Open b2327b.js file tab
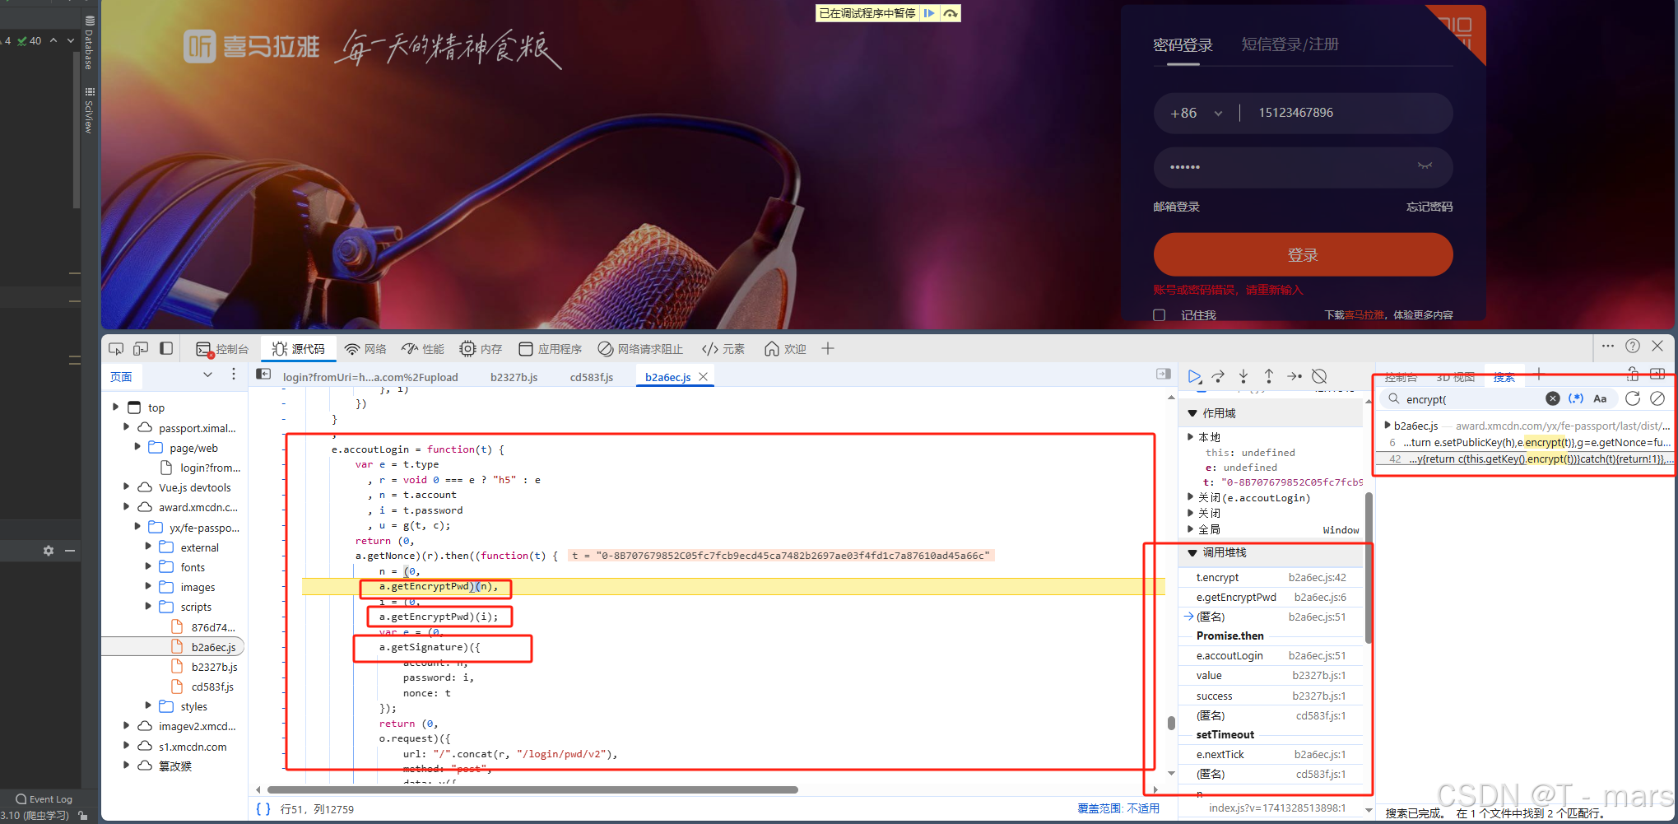Screen dimensions: 1678x824 (514, 377)
